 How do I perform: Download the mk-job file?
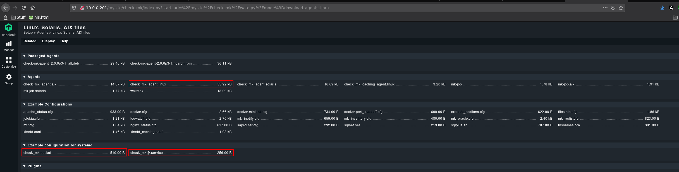[x=456, y=84]
